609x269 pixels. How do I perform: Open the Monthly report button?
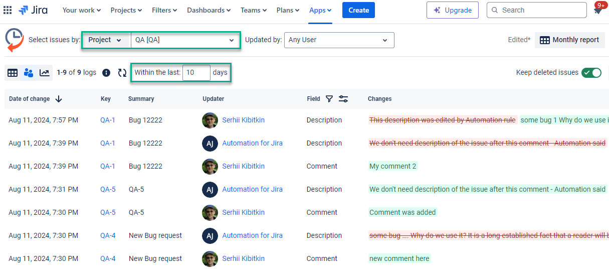(569, 40)
